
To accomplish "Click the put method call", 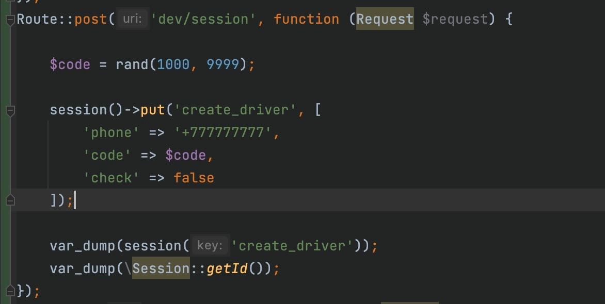I will pos(153,110).
